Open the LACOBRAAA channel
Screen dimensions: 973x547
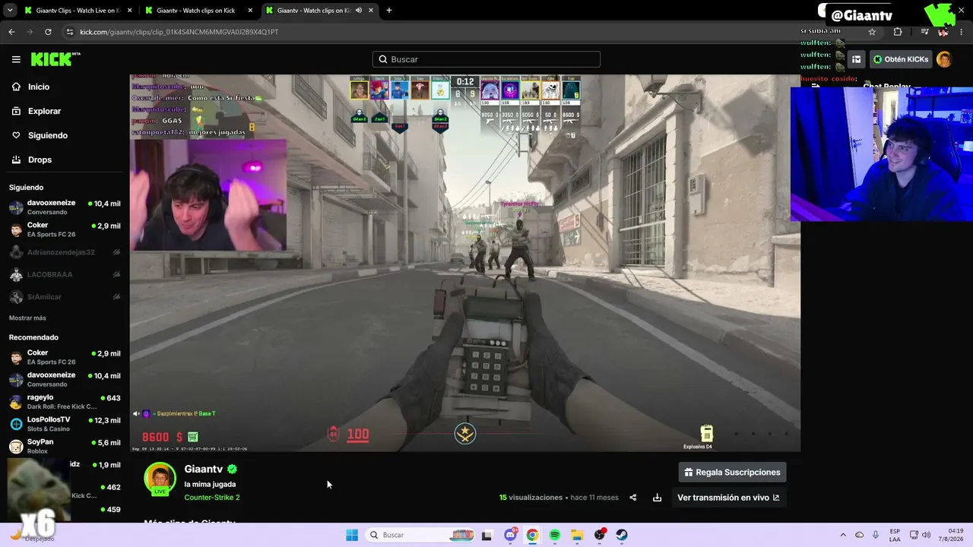click(65, 274)
